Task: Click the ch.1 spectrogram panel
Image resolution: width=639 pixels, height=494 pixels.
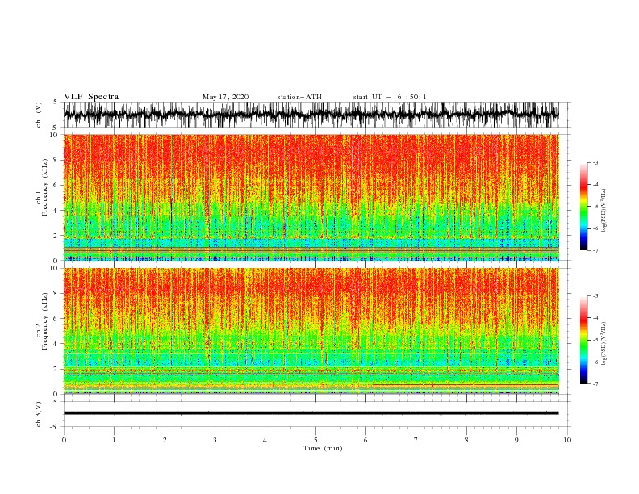Action: click(311, 197)
